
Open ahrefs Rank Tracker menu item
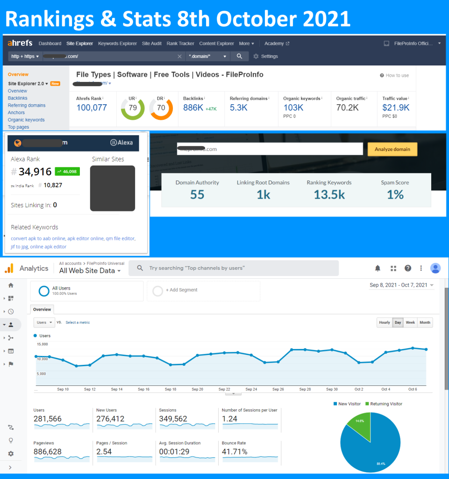(180, 44)
